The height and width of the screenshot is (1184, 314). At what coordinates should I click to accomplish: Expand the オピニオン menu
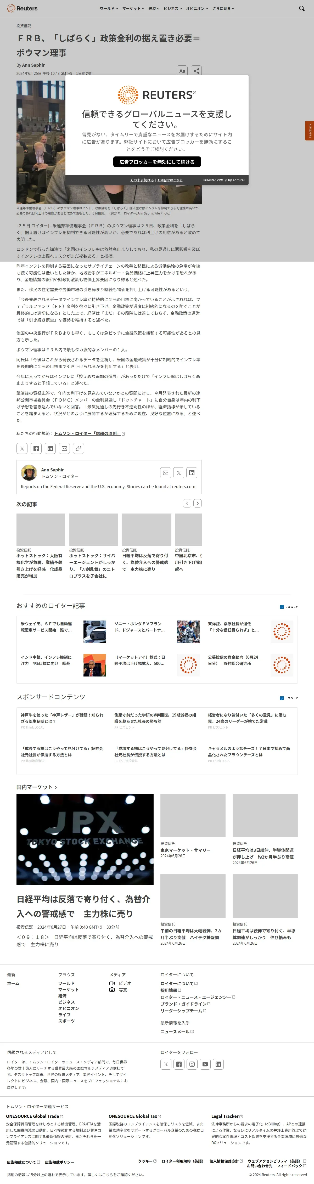pyautogui.click(x=197, y=8)
